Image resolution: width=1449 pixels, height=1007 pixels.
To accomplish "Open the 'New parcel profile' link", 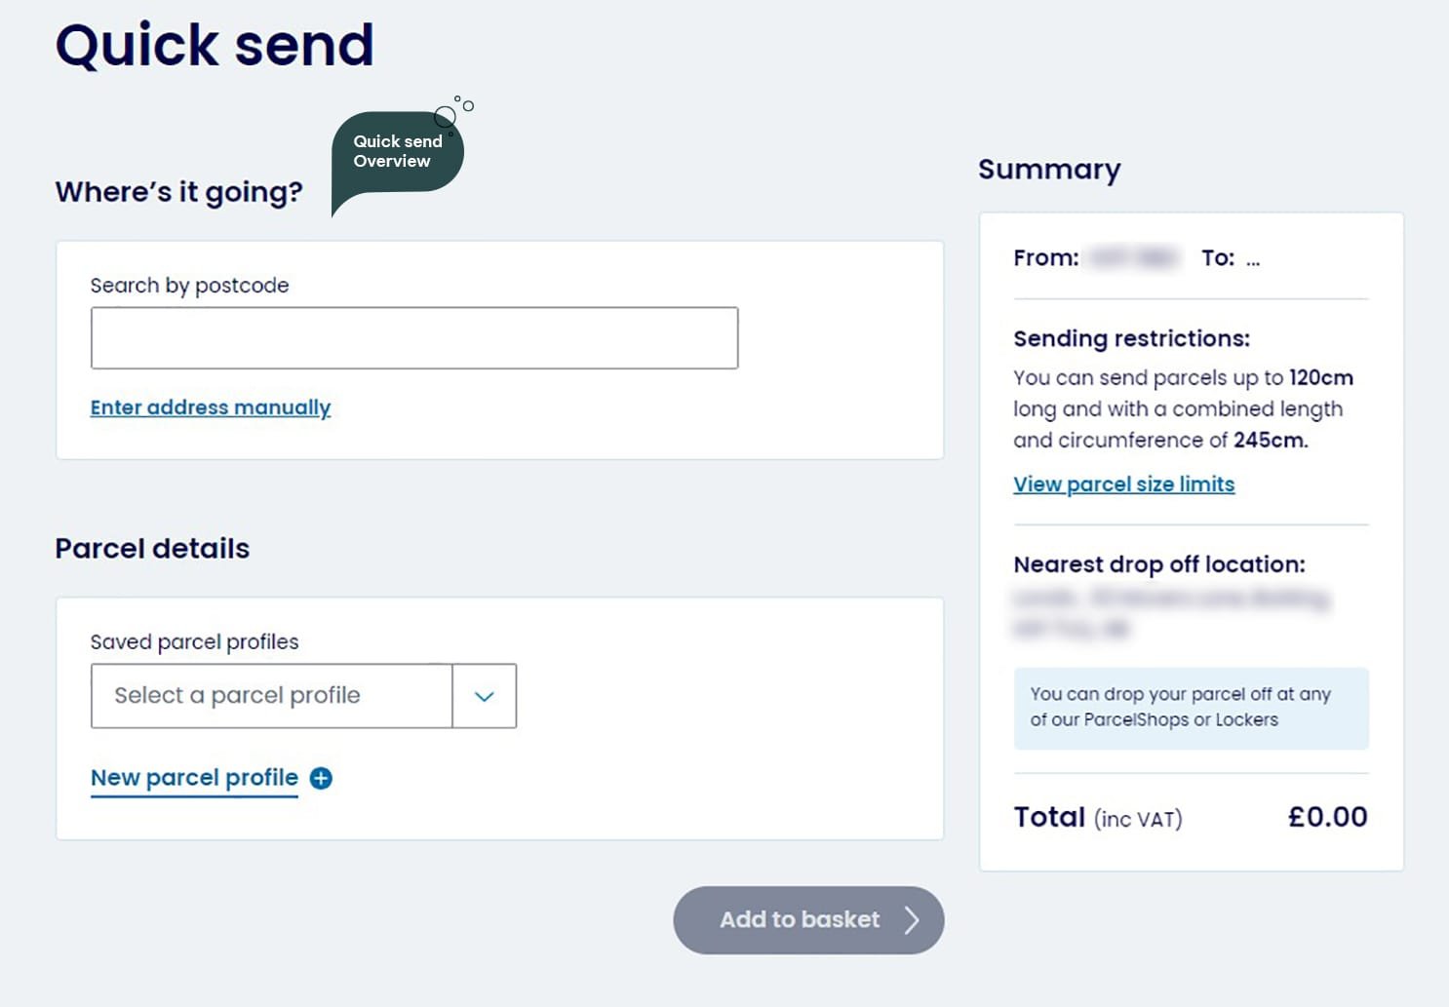I will point(194,778).
